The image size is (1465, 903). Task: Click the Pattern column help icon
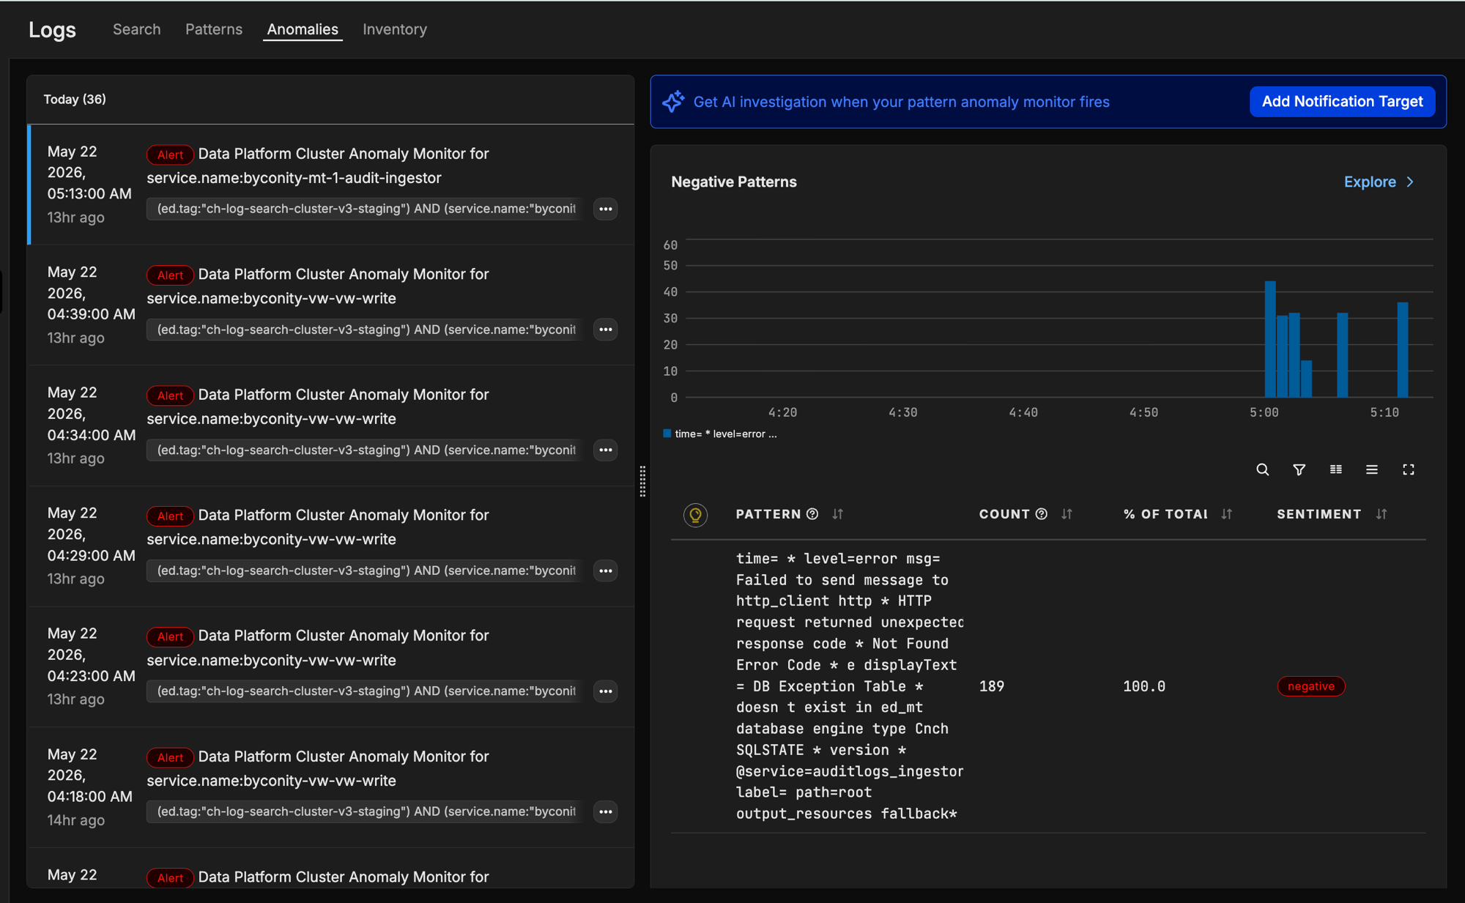pyautogui.click(x=812, y=514)
